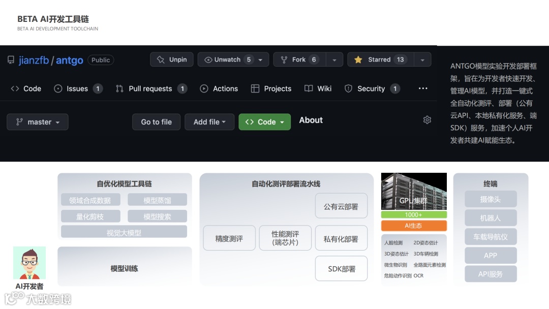
Task: Open the Wiki tab
Action: pos(318,88)
